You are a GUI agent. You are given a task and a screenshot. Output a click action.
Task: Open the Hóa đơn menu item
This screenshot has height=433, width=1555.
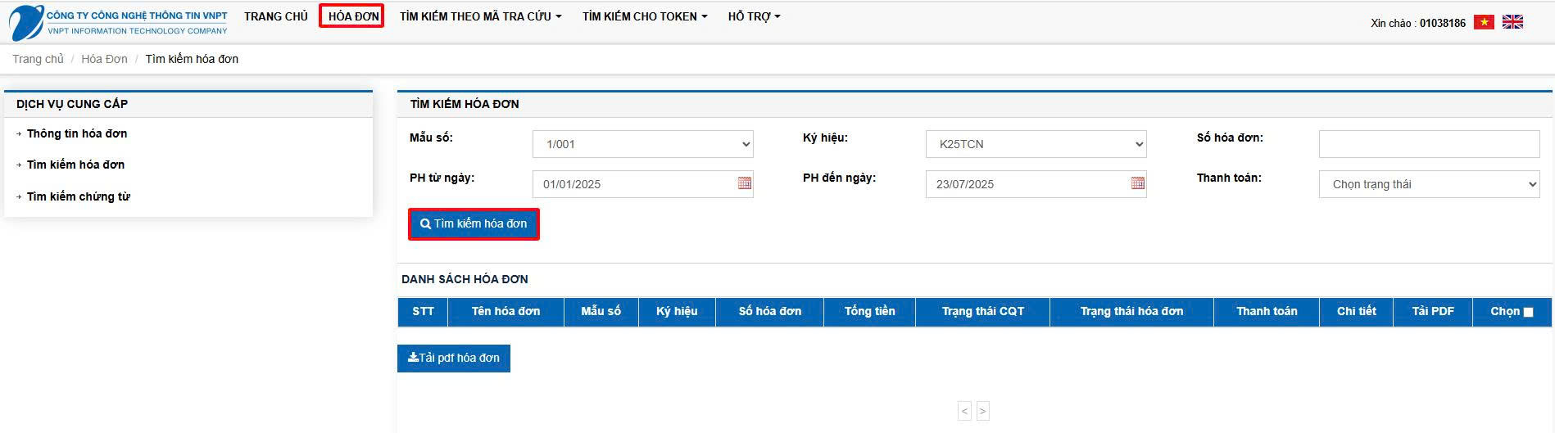[x=353, y=16]
